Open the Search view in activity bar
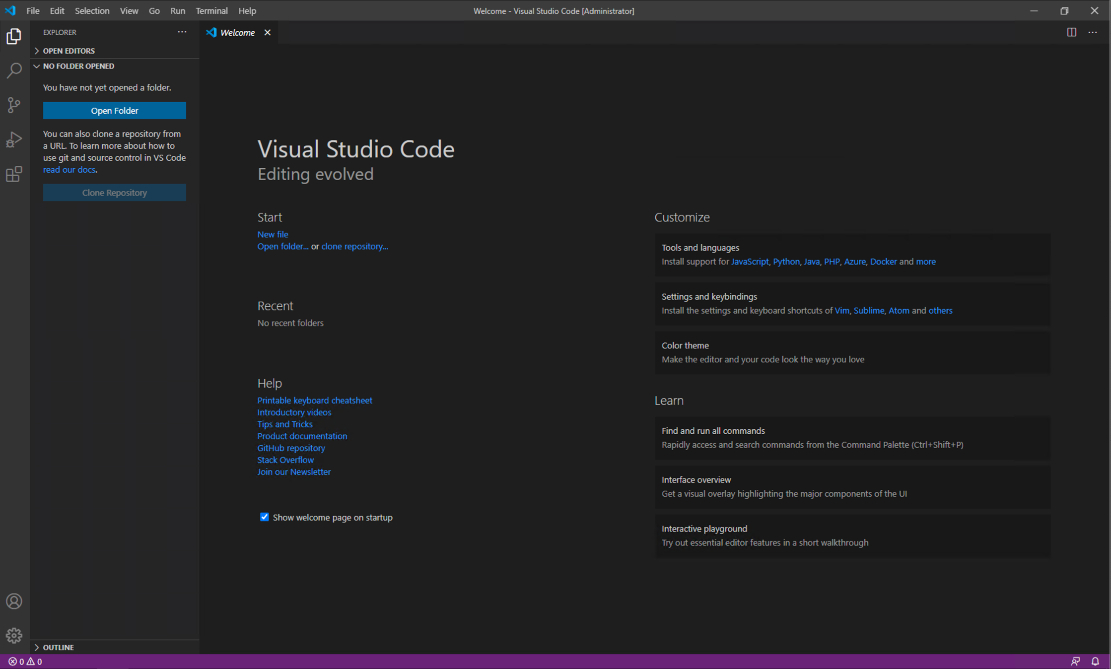Screen dimensions: 1111x669 [14, 70]
